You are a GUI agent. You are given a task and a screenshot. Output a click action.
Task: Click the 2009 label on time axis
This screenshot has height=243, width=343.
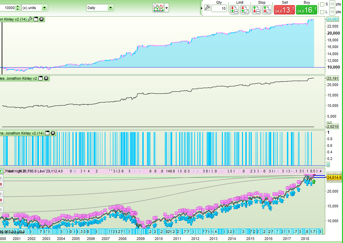tap(140, 239)
